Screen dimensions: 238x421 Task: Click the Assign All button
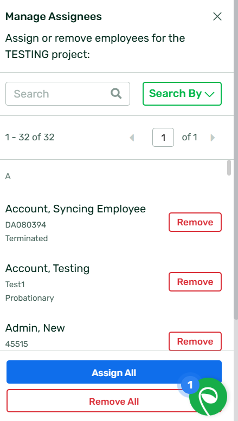click(114, 372)
